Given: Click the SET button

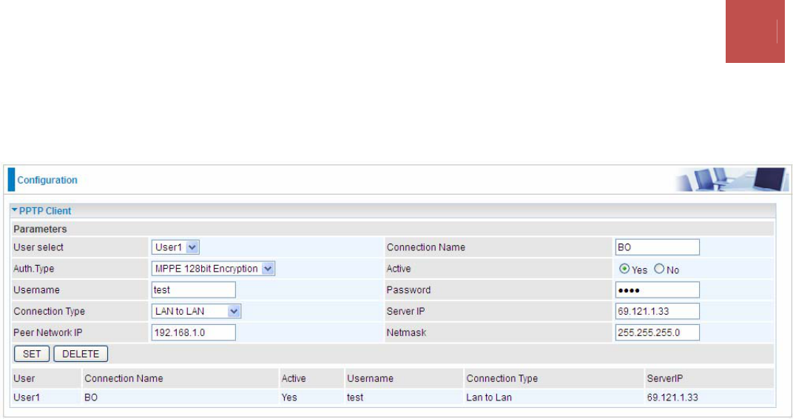Looking at the screenshot, I should point(31,354).
